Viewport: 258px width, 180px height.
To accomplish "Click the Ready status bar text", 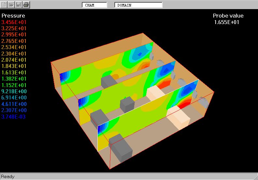I will [x=8, y=176].
